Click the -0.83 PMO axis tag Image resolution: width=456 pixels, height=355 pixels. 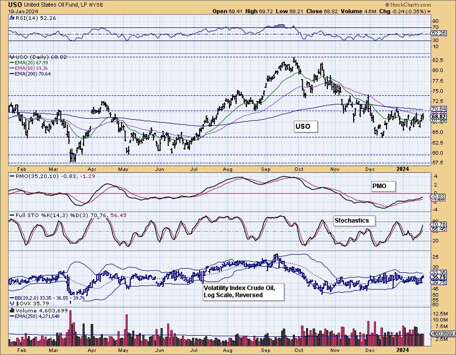439,197
